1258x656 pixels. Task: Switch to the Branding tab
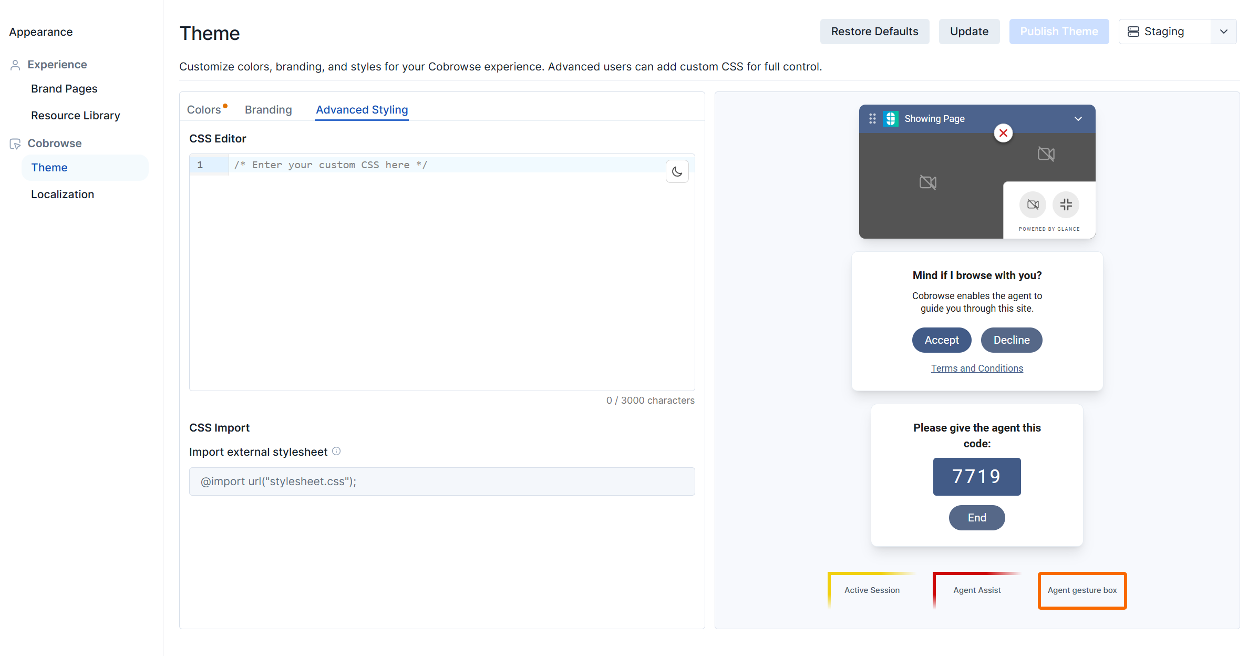click(269, 109)
